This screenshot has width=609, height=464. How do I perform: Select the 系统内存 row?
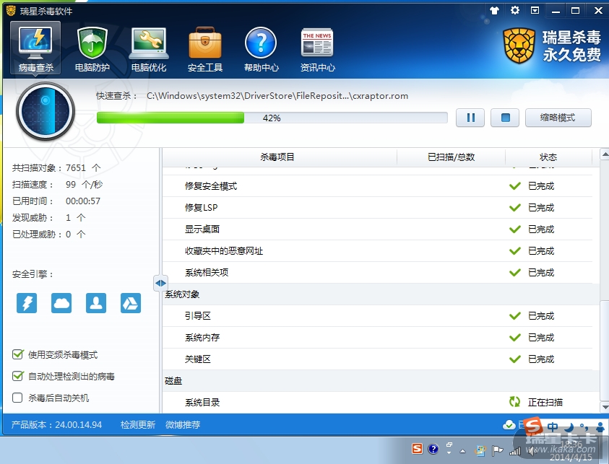coord(377,338)
